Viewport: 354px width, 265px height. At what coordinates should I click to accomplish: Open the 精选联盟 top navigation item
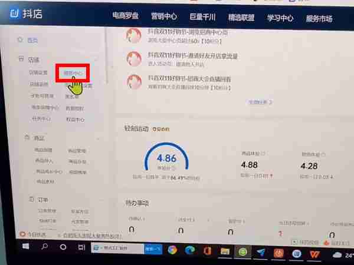click(241, 18)
